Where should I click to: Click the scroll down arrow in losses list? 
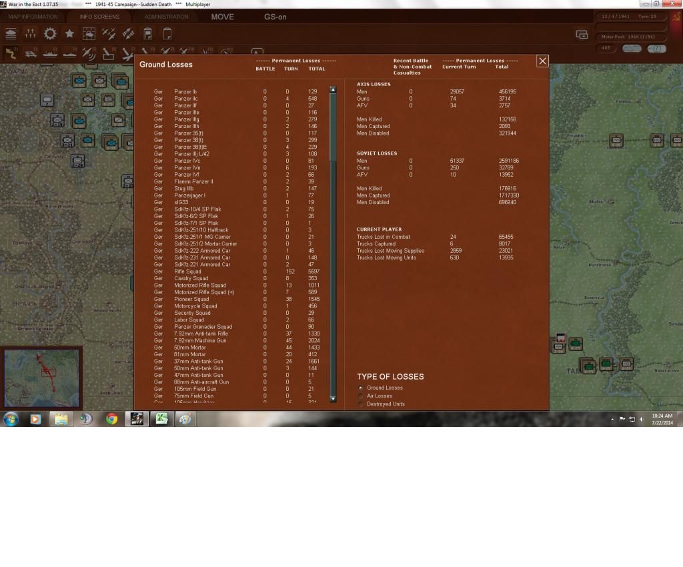tap(333, 398)
